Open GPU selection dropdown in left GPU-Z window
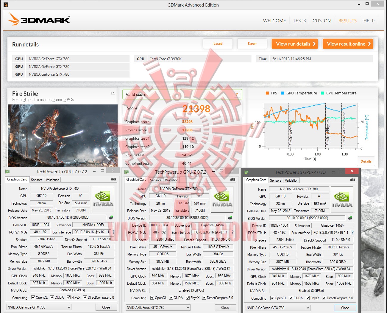The height and width of the screenshot is (313, 387). (39, 307)
